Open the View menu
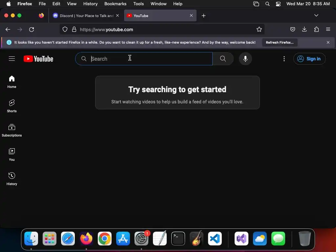 click(x=72, y=4)
